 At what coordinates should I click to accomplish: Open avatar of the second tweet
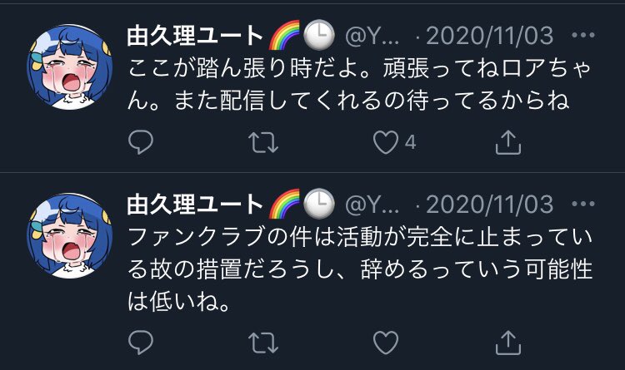tap(70, 235)
